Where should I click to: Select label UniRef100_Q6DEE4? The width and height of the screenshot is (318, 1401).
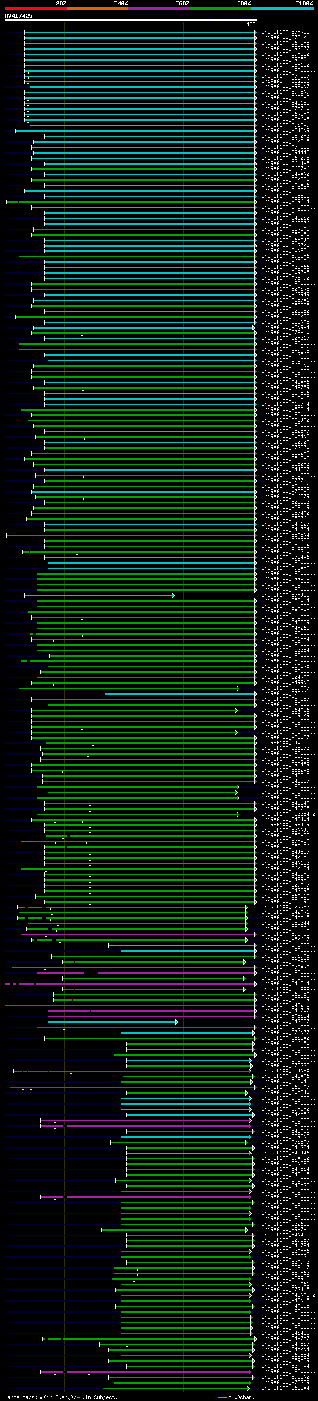click(x=285, y=1355)
